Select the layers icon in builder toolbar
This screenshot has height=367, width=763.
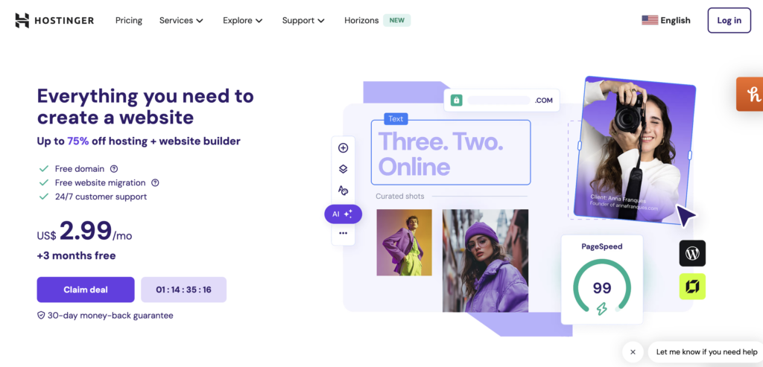343,169
